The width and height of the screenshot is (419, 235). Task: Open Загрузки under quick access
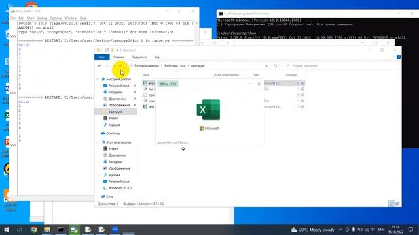(115, 92)
